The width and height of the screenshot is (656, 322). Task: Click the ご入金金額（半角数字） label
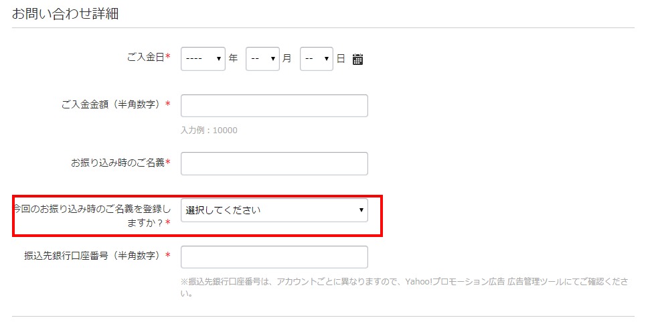(x=115, y=104)
